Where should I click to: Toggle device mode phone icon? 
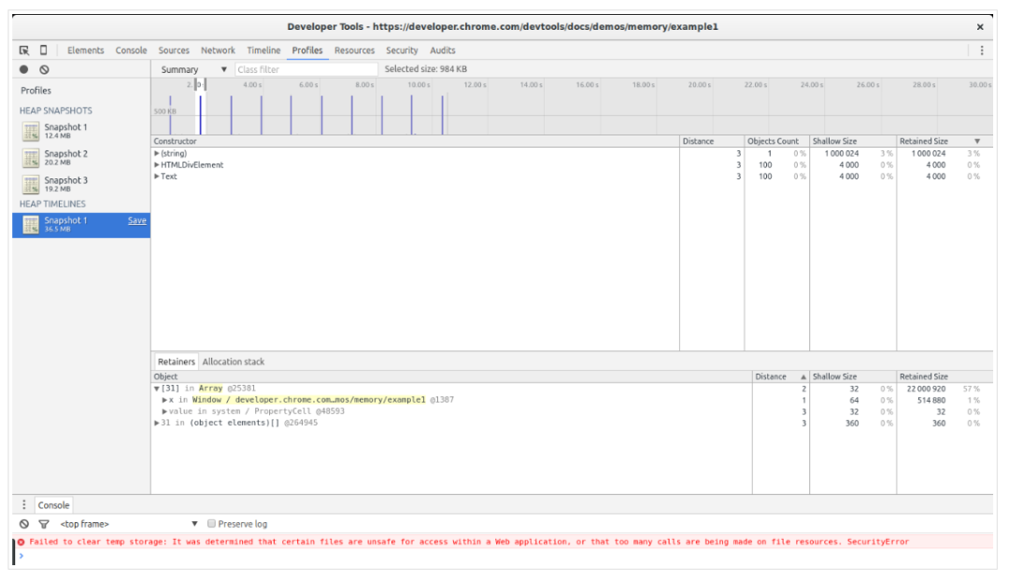tap(43, 50)
